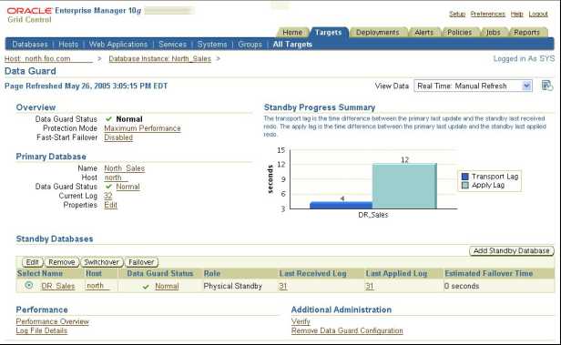Open the Last Received Log 31 link
Viewport: 561px width, 345px height.
(x=283, y=286)
